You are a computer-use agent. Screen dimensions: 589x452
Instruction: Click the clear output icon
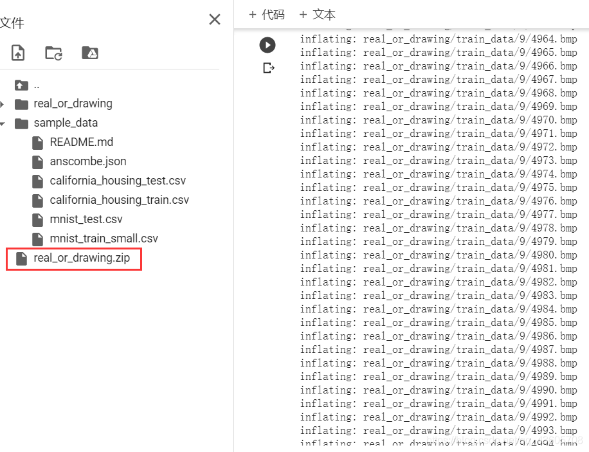point(269,68)
